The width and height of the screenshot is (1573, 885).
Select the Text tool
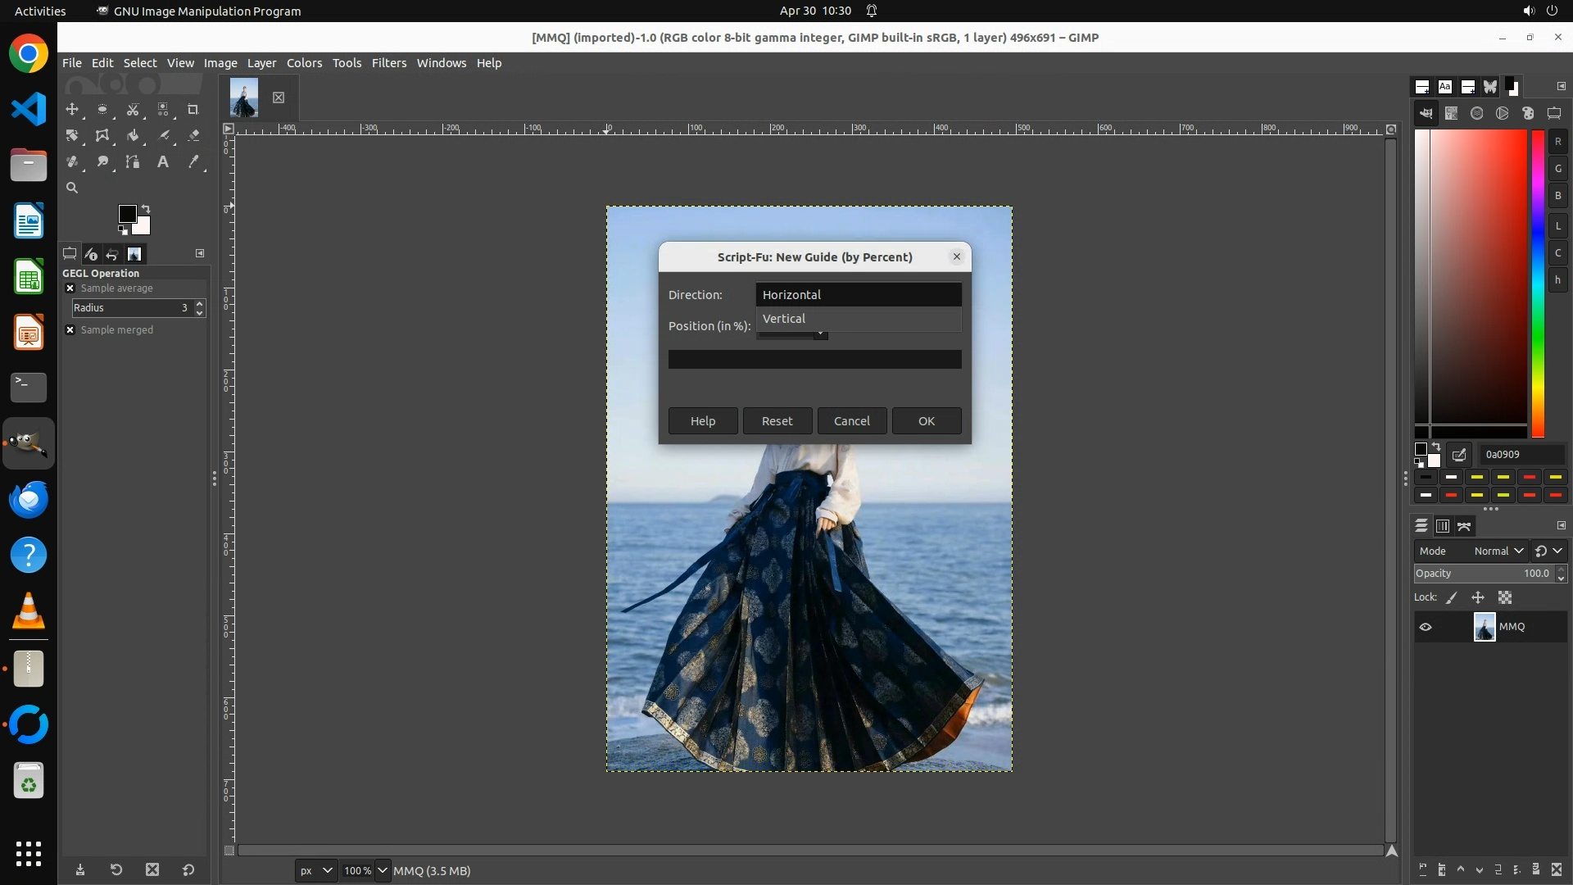(163, 161)
